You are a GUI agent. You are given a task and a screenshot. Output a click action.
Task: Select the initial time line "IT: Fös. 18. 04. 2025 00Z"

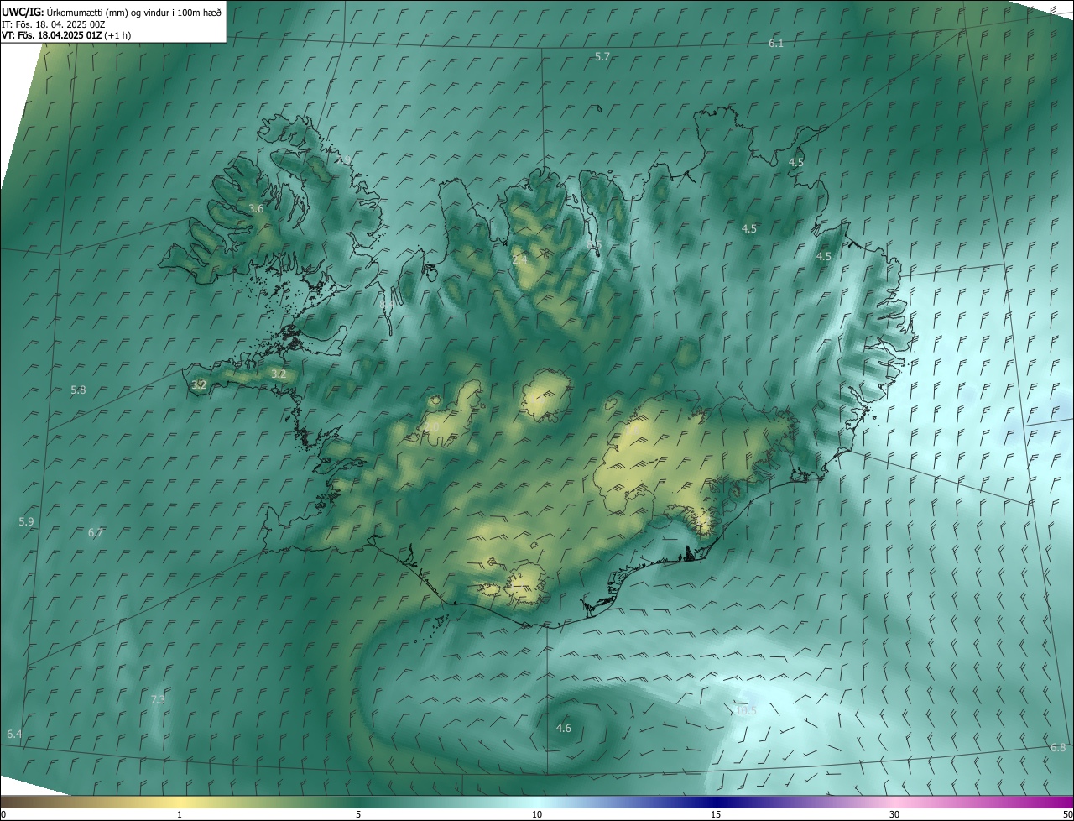pos(53,24)
